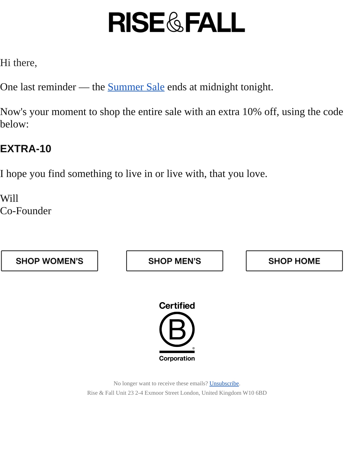
Task: Unsubscribe from these emails
Action: (x=224, y=383)
